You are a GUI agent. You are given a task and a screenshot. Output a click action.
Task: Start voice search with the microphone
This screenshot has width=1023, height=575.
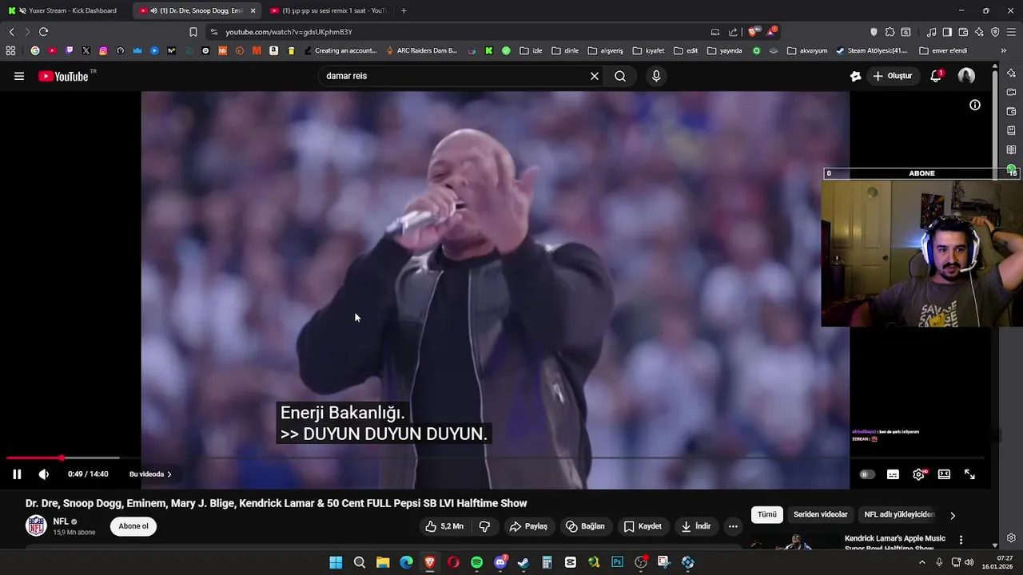[x=656, y=76]
